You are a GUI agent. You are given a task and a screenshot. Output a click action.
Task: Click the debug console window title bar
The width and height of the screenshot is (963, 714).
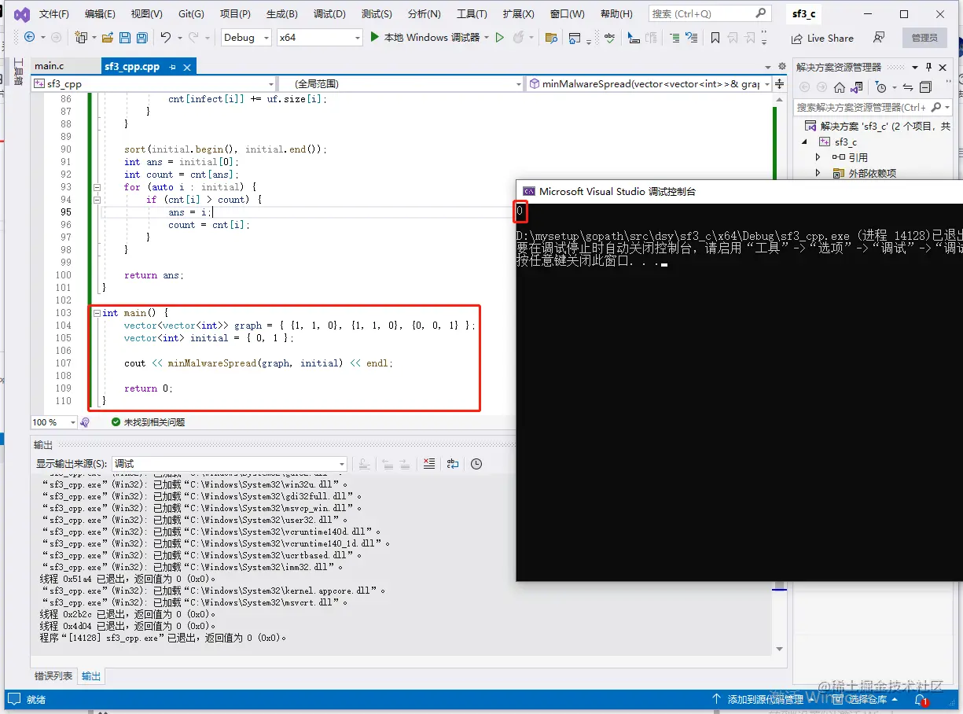(739, 191)
